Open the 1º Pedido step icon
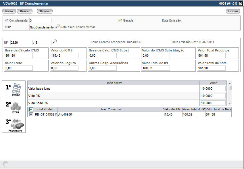Viewport: 244px width, 169px height. [14, 90]
